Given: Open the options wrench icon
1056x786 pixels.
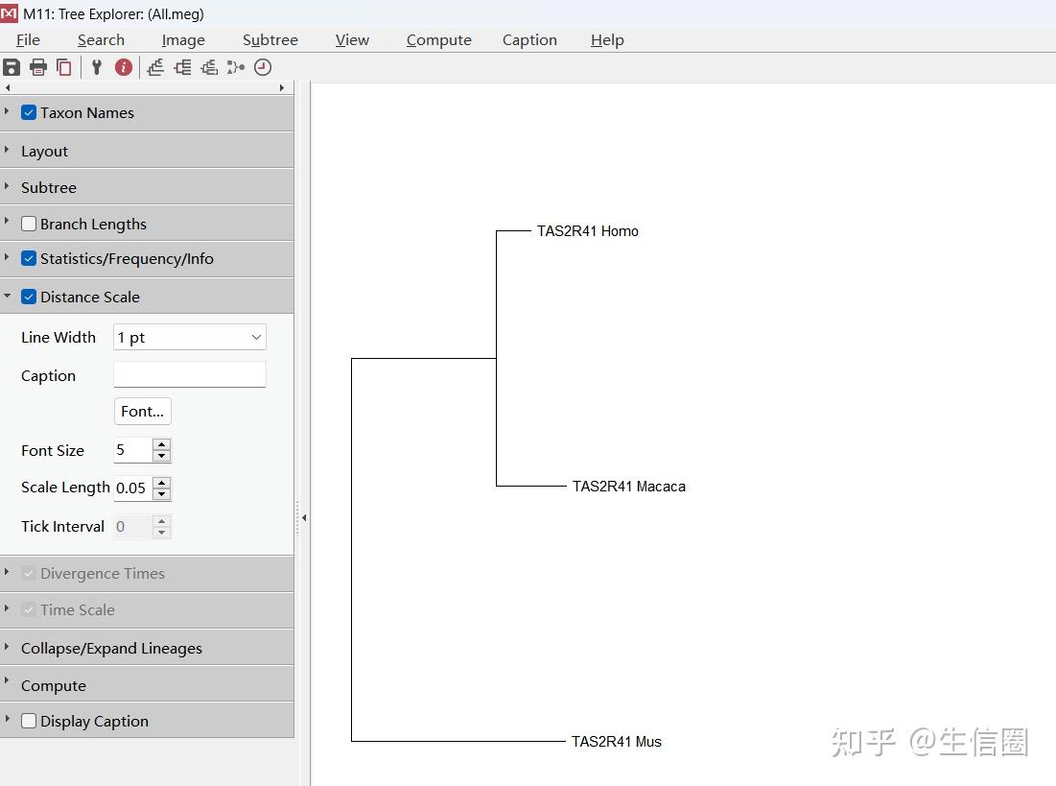Looking at the screenshot, I should (x=96, y=67).
